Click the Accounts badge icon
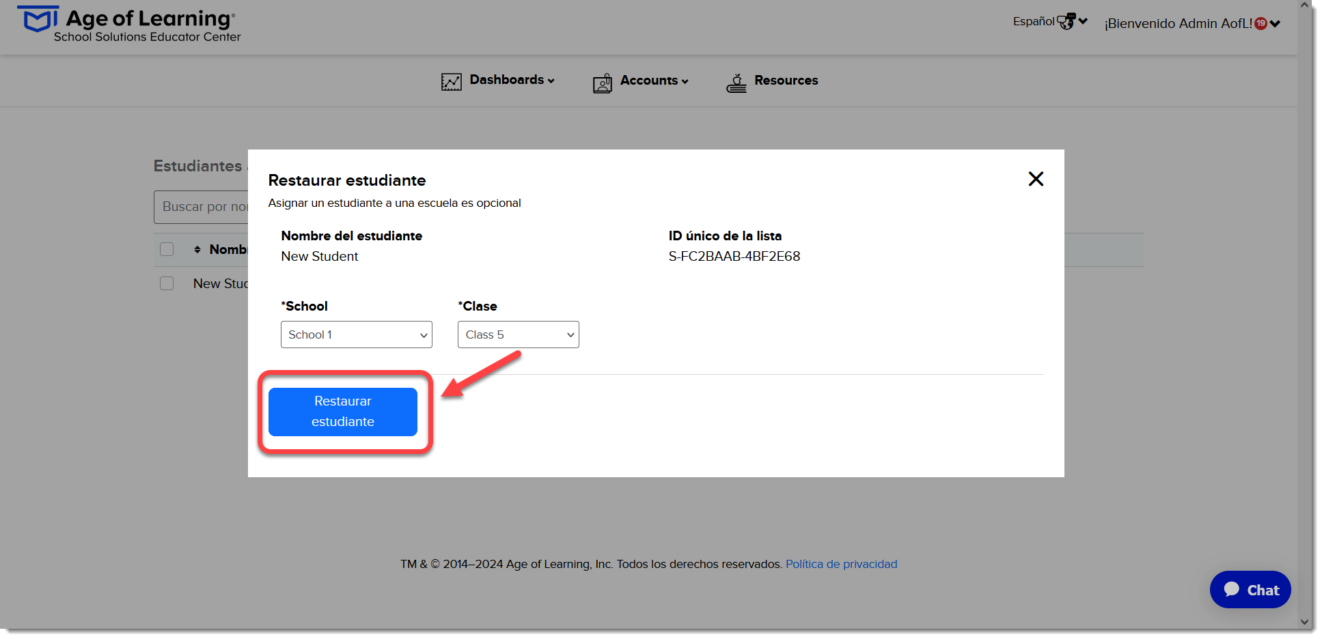1322x639 pixels. tap(602, 83)
